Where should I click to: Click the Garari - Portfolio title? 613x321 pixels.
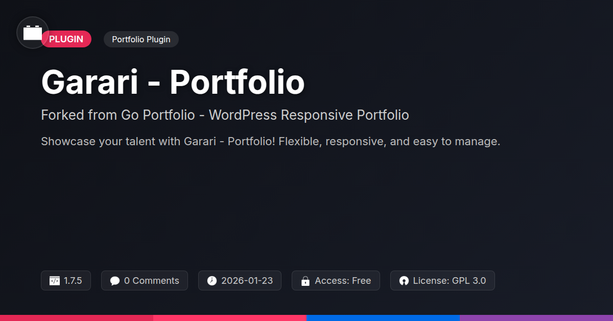click(173, 82)
